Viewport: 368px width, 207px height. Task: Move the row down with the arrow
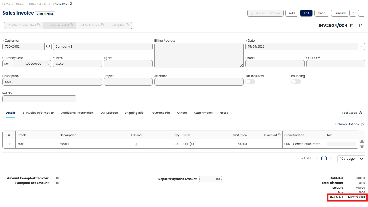click(362, 147)
